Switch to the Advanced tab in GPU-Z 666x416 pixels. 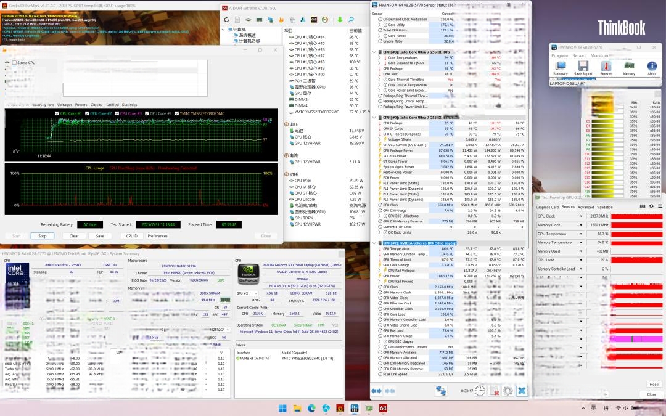tap(586, 207)
